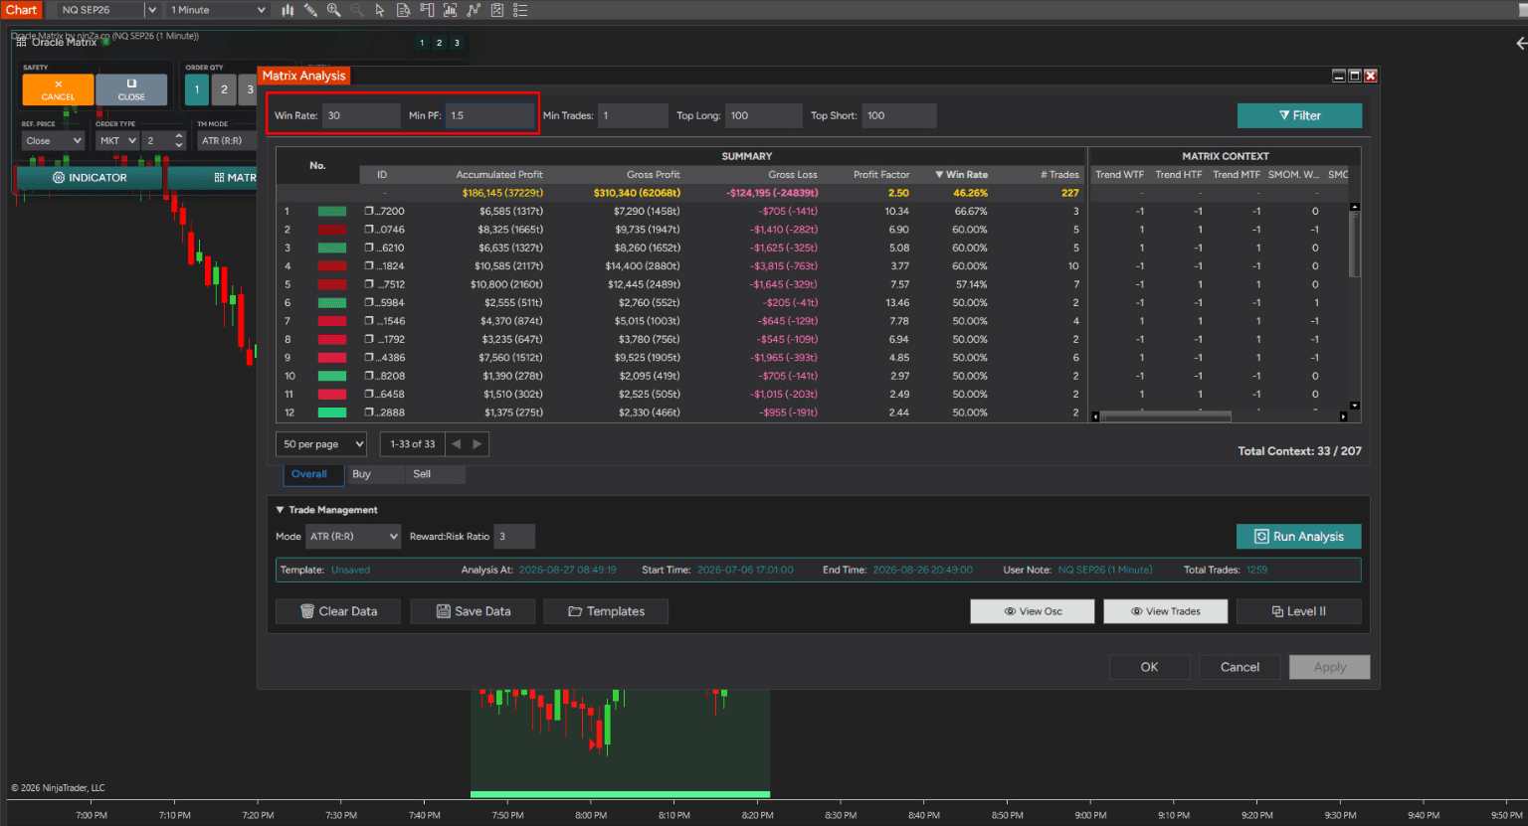Open the instrument NQ SEP26 dropdown arrow
The height and width of the screenshot is (826, 1528).
pos(152,10)
